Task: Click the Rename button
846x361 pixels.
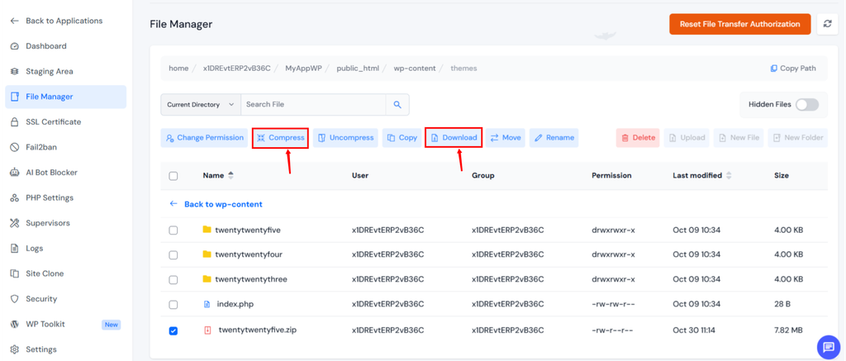Action: coord(554,138)
